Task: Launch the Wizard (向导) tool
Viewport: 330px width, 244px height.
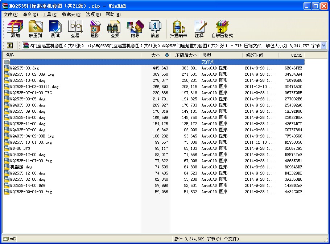Action: [135, 29]
